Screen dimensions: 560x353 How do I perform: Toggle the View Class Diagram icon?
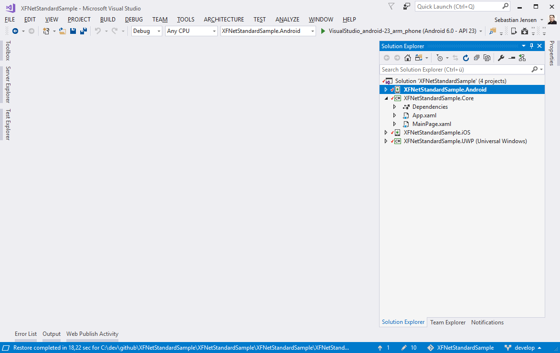point(522,58)
